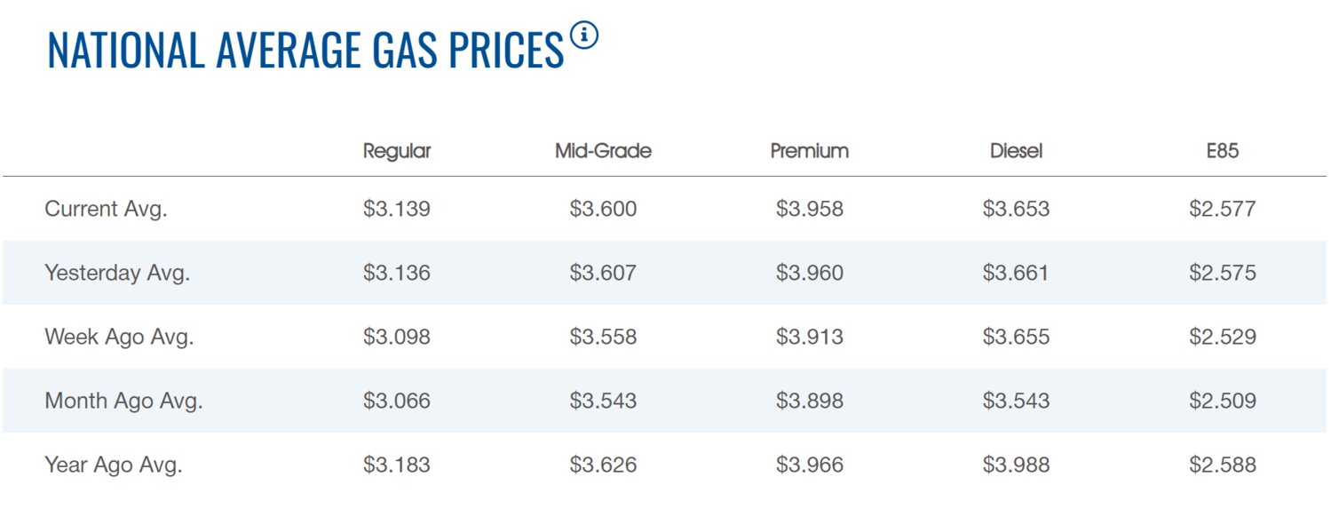Screen dimensions: 1331x509
Task: Click the E85 column header
Action: [x=1223, y=151]
